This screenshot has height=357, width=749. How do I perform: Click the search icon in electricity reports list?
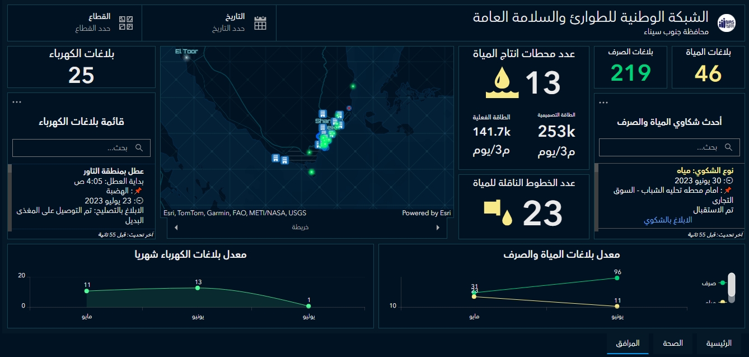click(x=139, y=148)
